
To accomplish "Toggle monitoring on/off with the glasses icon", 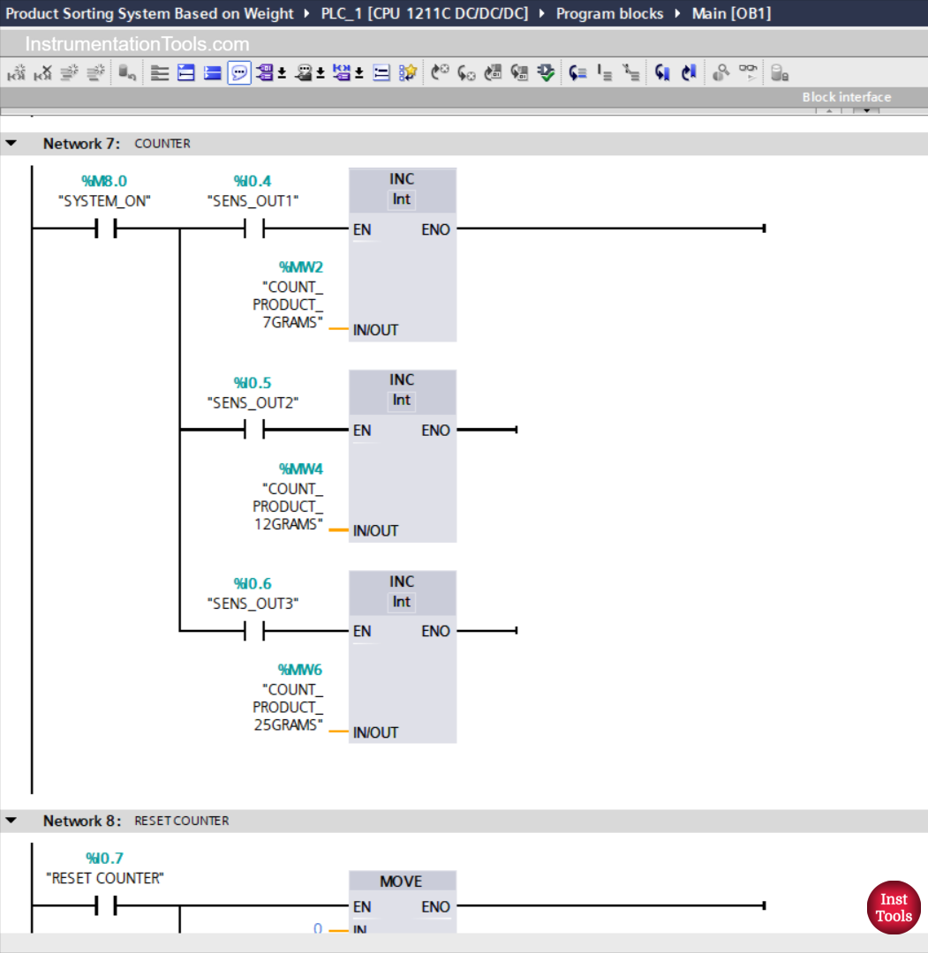I will click(747, 71).
